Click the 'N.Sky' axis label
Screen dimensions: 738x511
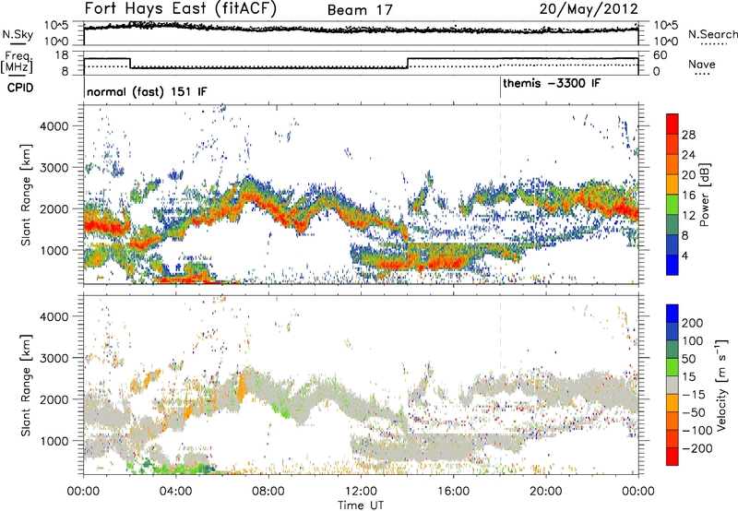(18, 34)
